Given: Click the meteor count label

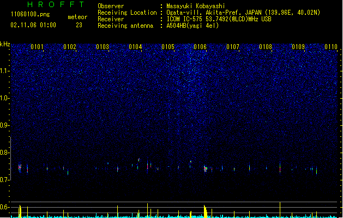Looking at the screenshot, I should 77,17.
